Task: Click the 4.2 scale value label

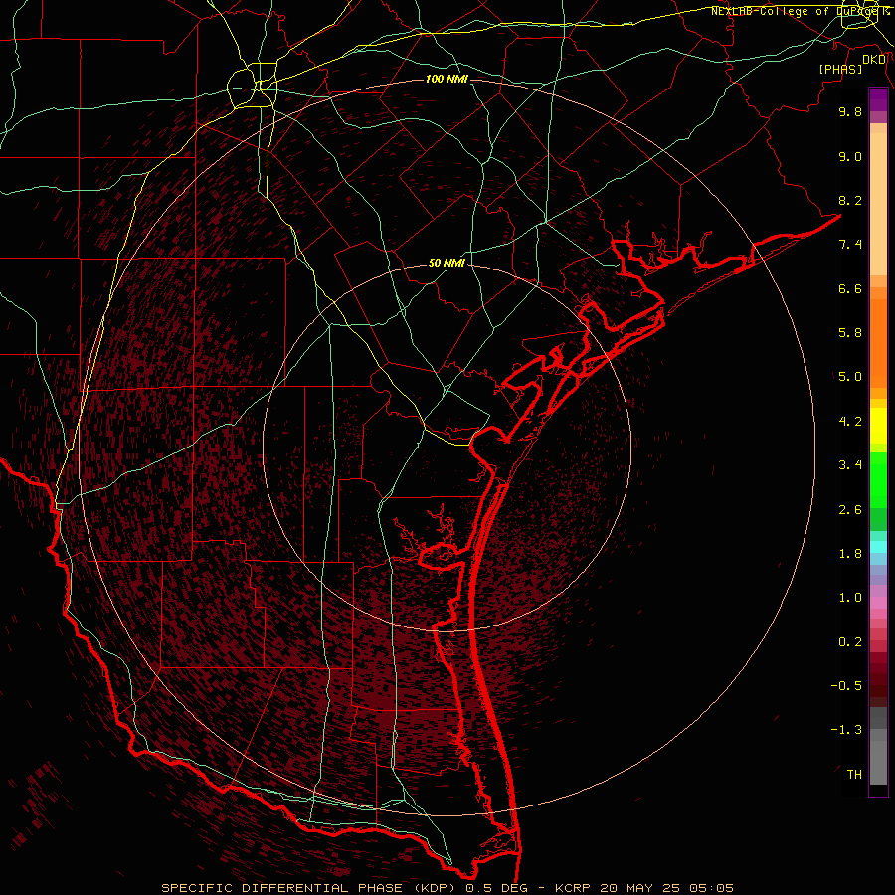Action: pos(850,422)
